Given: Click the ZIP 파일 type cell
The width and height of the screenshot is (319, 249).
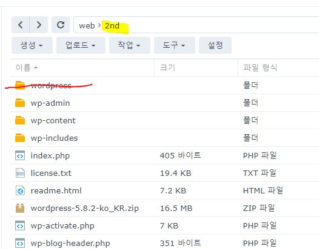Looking at the screenshot, I should (x=259, y=208).
